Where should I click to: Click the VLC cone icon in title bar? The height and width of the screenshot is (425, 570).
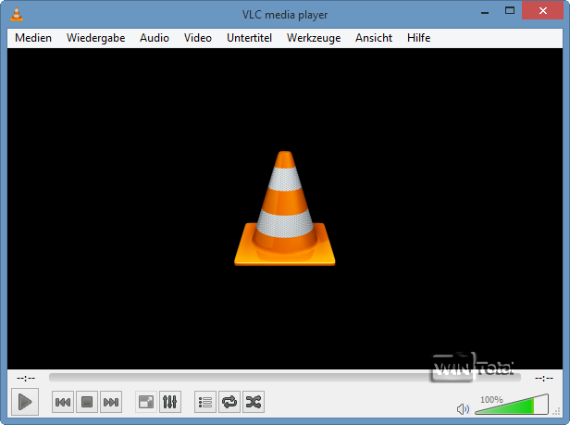pos(17,14)
